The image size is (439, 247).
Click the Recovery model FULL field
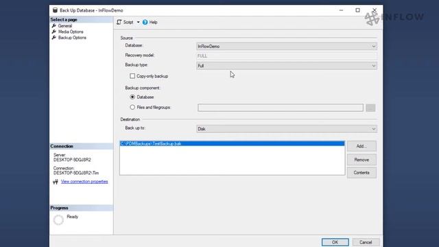pyautogui.click(x=287, y=56)
